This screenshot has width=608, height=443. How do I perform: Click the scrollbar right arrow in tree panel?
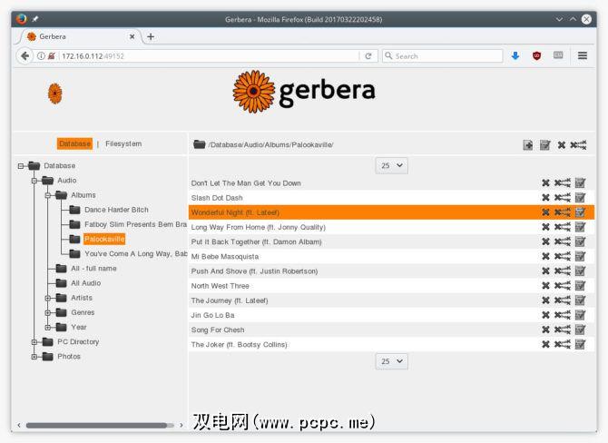pyautogui.click(x=181, y=426)
